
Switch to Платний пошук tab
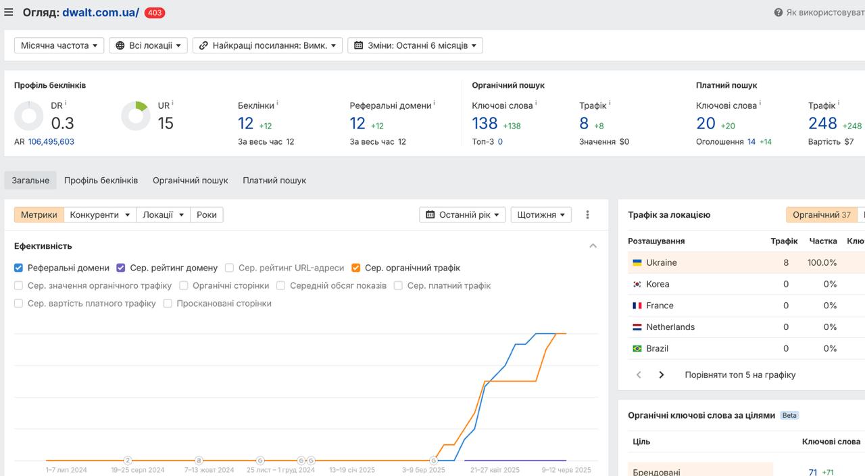click(274, 181)
